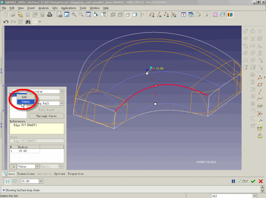Switch to the Transitions tab

click(x=26, y=174)
